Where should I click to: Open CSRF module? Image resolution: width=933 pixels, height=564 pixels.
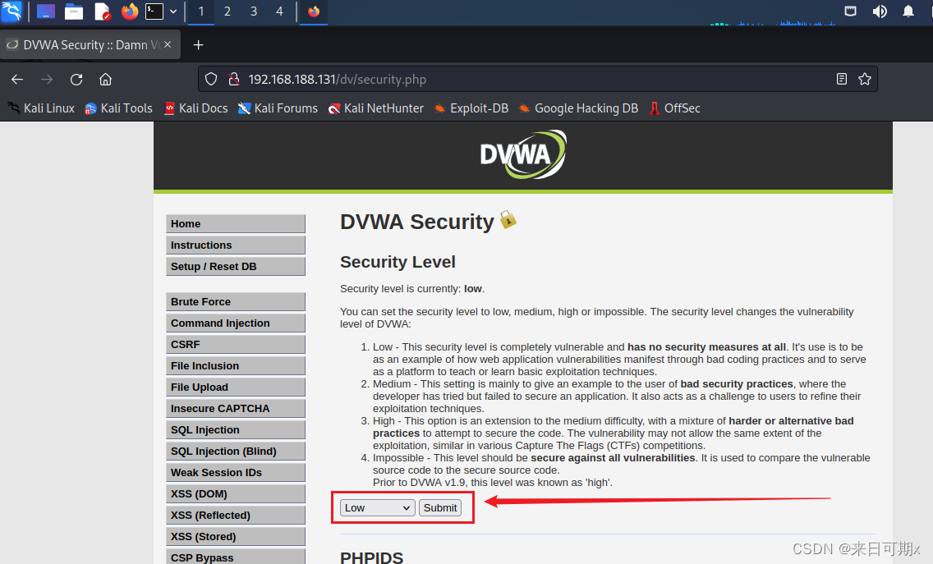236,345
